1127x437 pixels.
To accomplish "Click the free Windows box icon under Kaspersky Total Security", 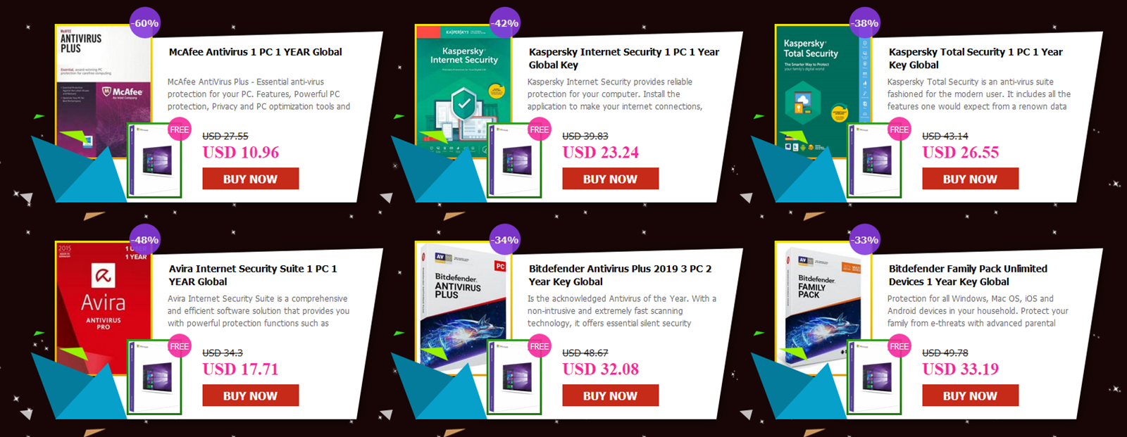I will (874, 160).
